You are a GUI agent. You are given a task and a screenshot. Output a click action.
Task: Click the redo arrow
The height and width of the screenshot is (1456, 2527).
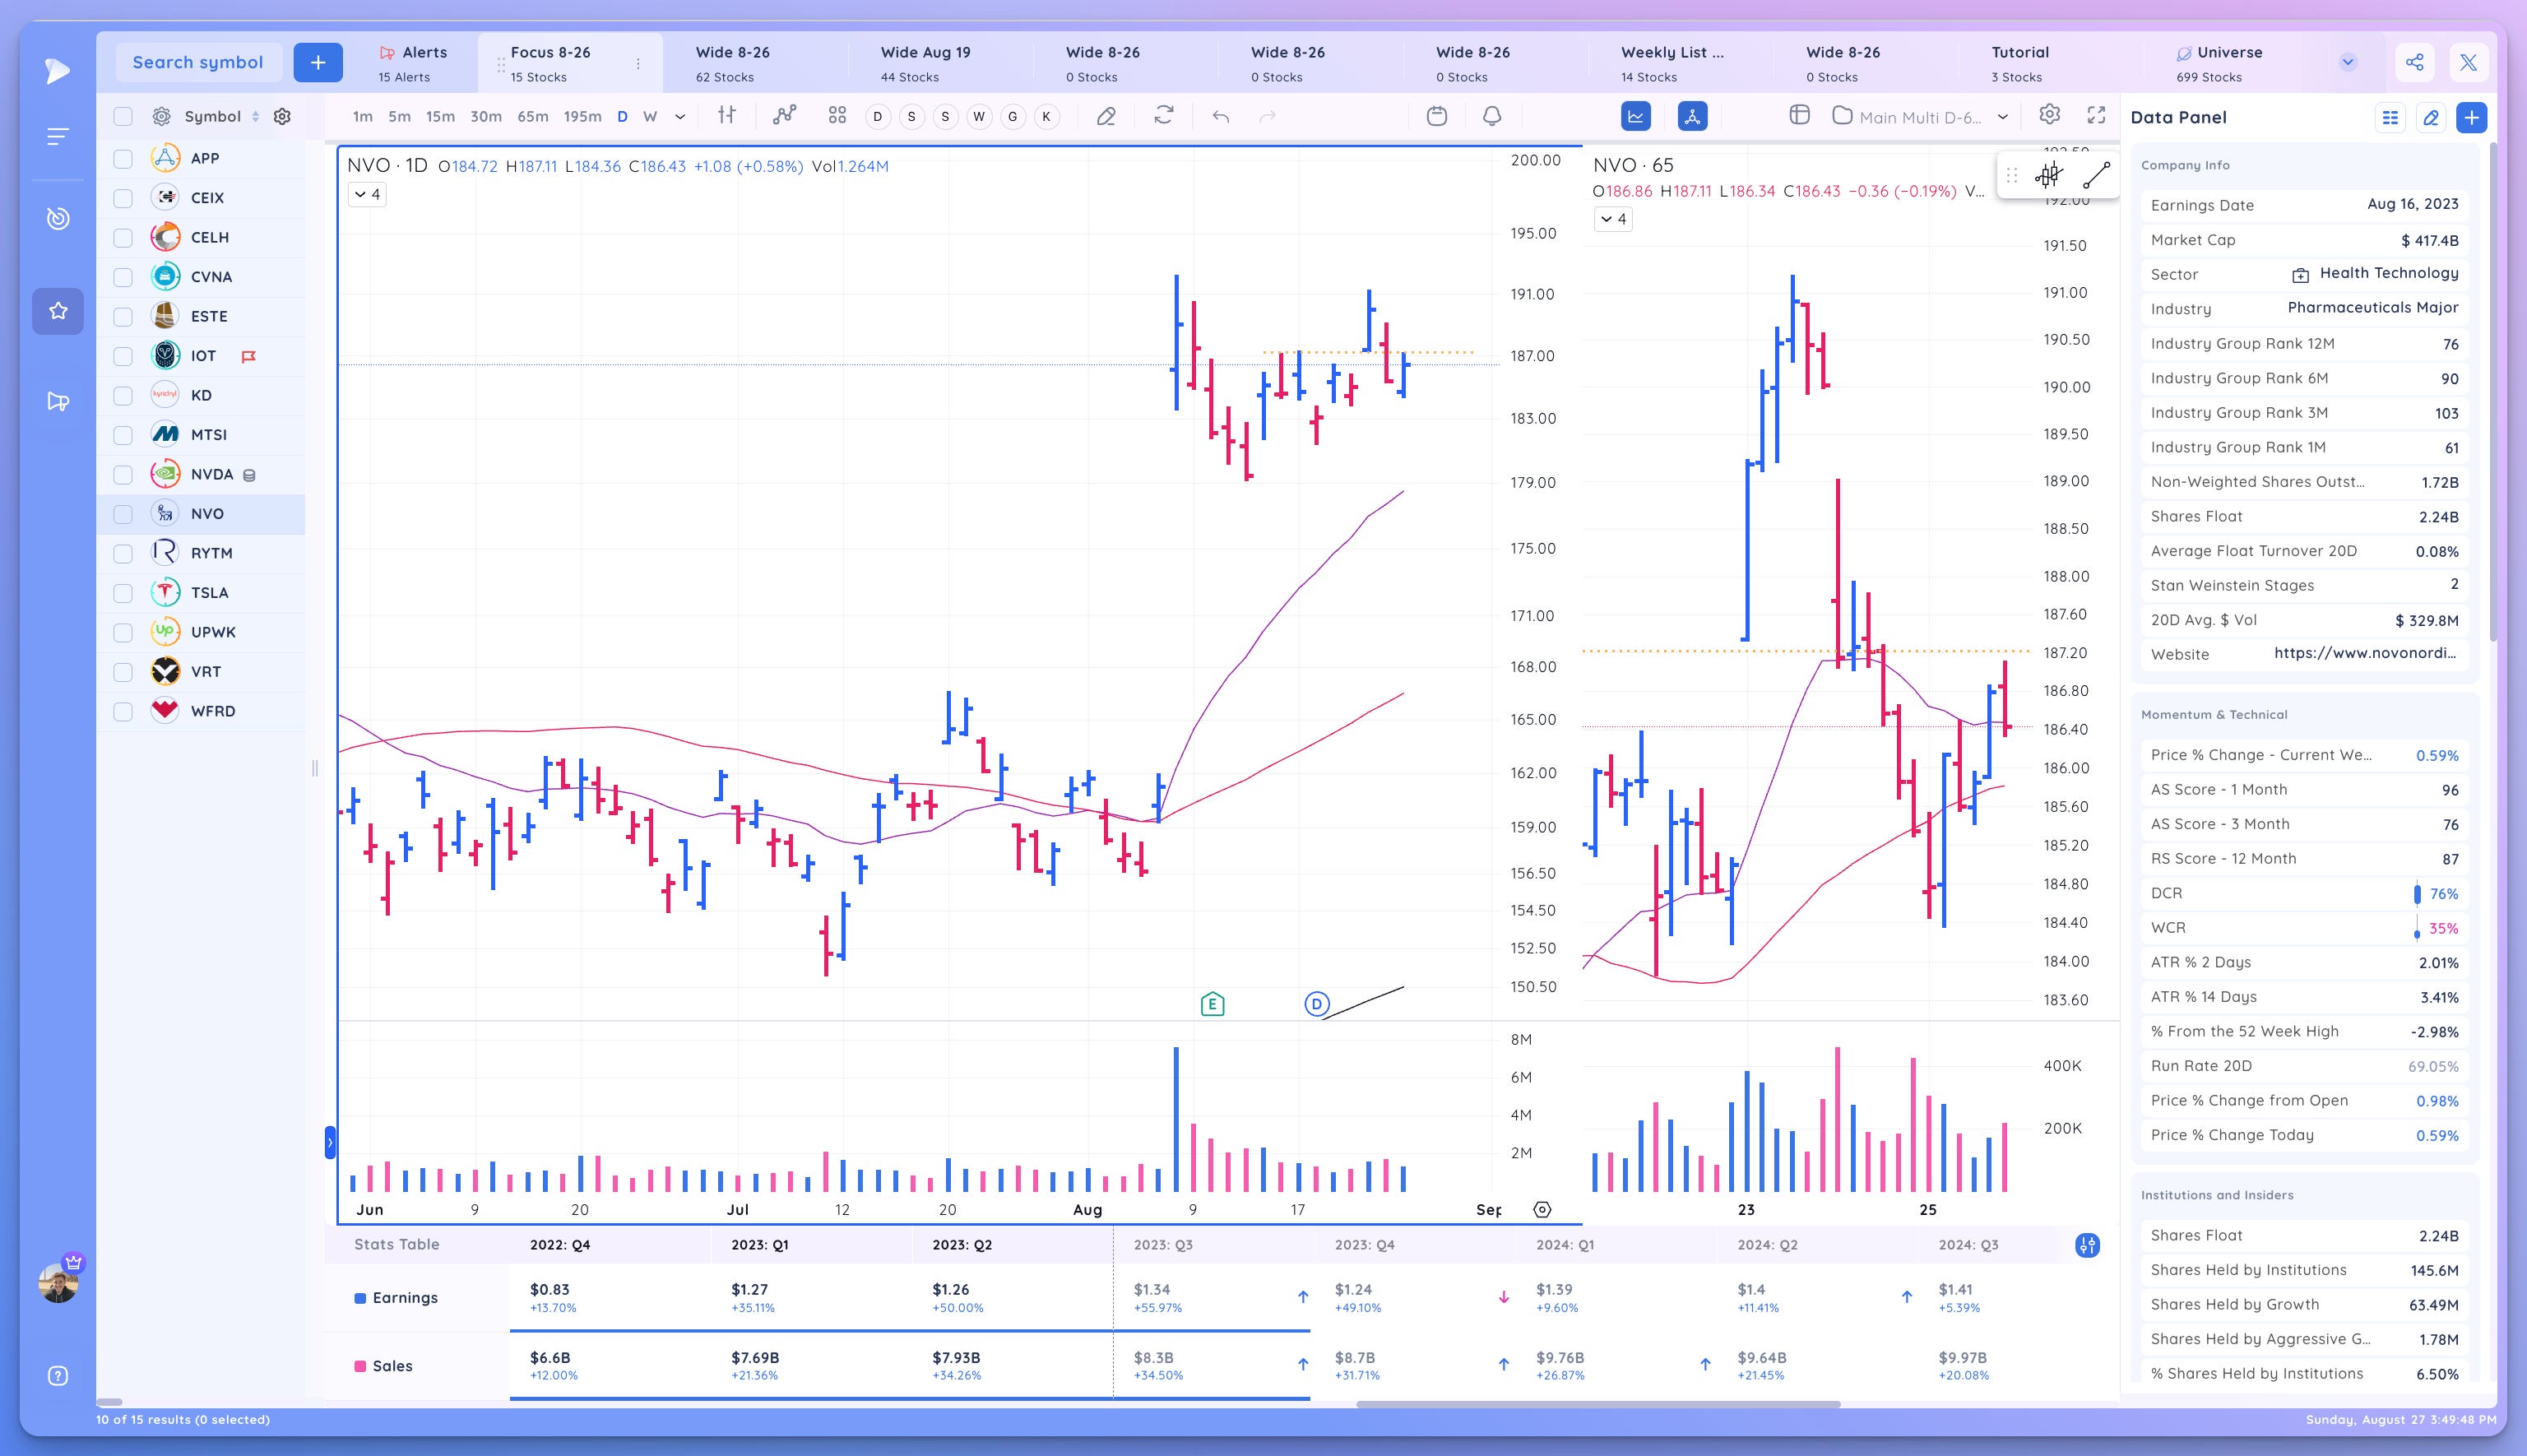point(1268,117)
